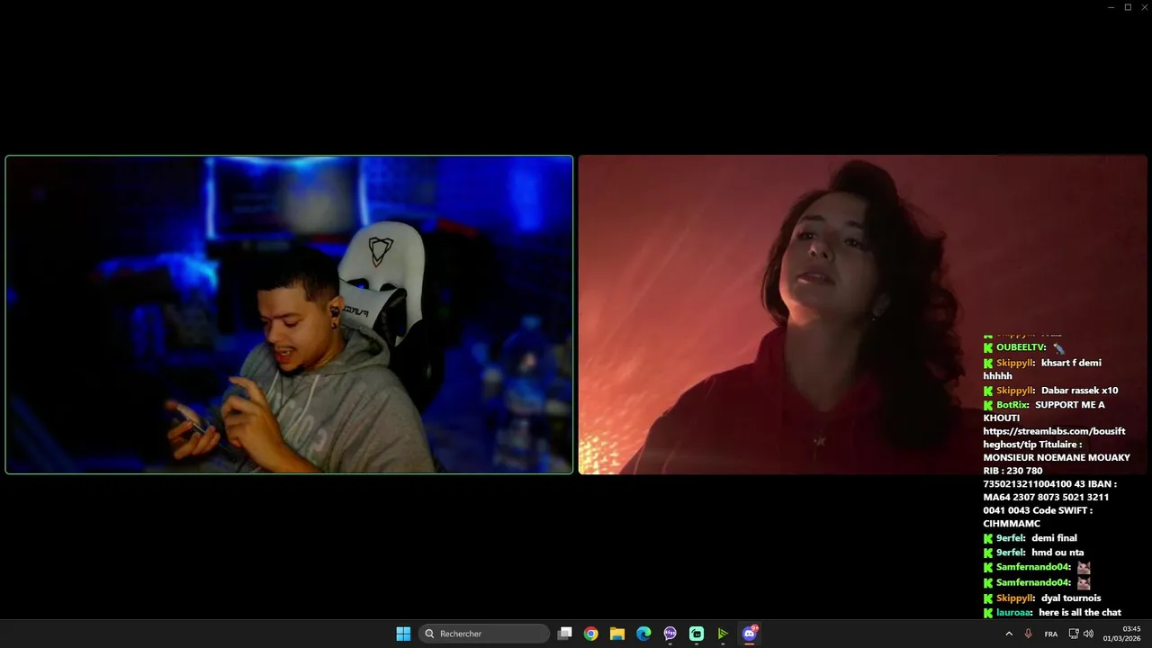Click the Kick badge icon beside lauroaa
This screenshot has width=1152, height=648.
[988, 612]
